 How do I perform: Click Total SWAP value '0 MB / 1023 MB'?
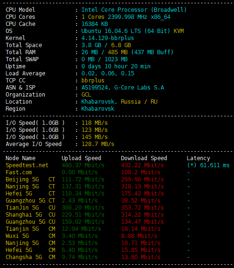click(105, 59)
